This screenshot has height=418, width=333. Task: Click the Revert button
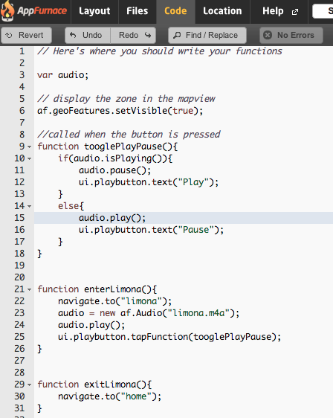click(26, 35)
